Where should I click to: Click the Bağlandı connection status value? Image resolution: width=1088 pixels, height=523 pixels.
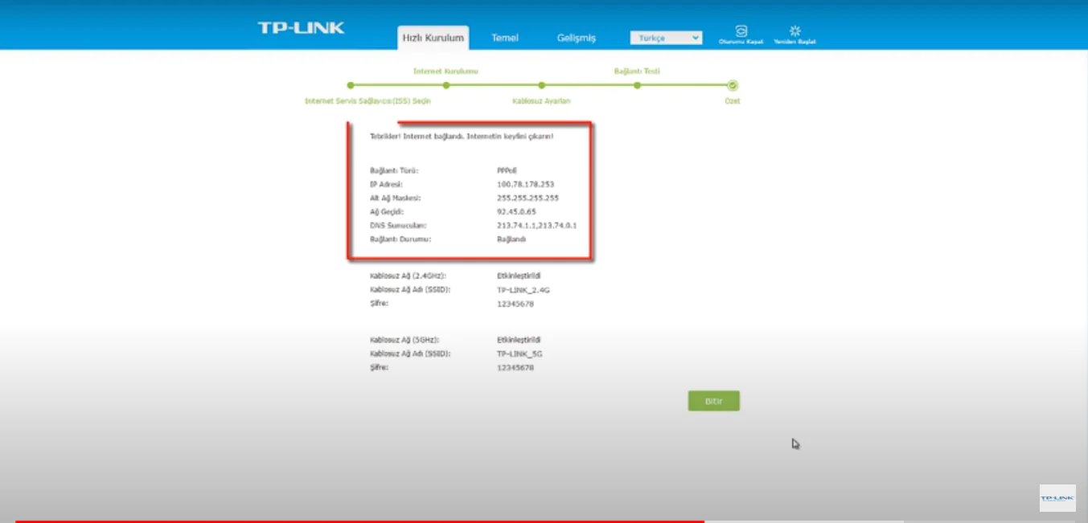511,239
